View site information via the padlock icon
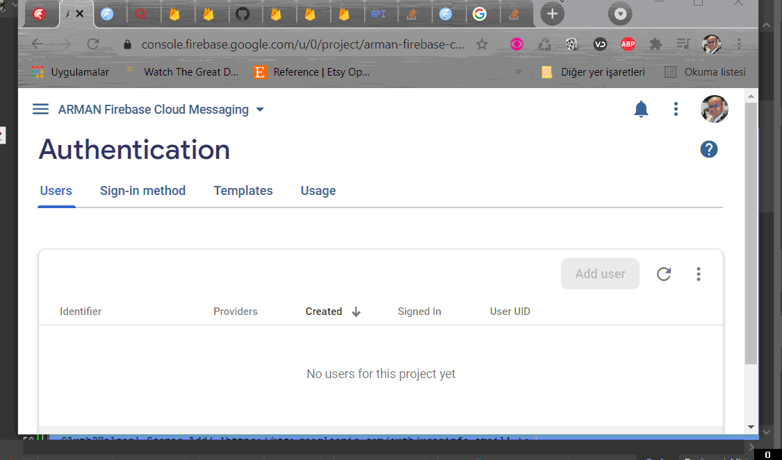The width and height of the screenshot is (782, 460). (x=127, y=44)
